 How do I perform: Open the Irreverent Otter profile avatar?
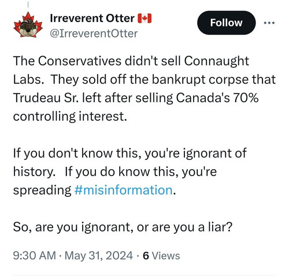(x=28, y=25)
